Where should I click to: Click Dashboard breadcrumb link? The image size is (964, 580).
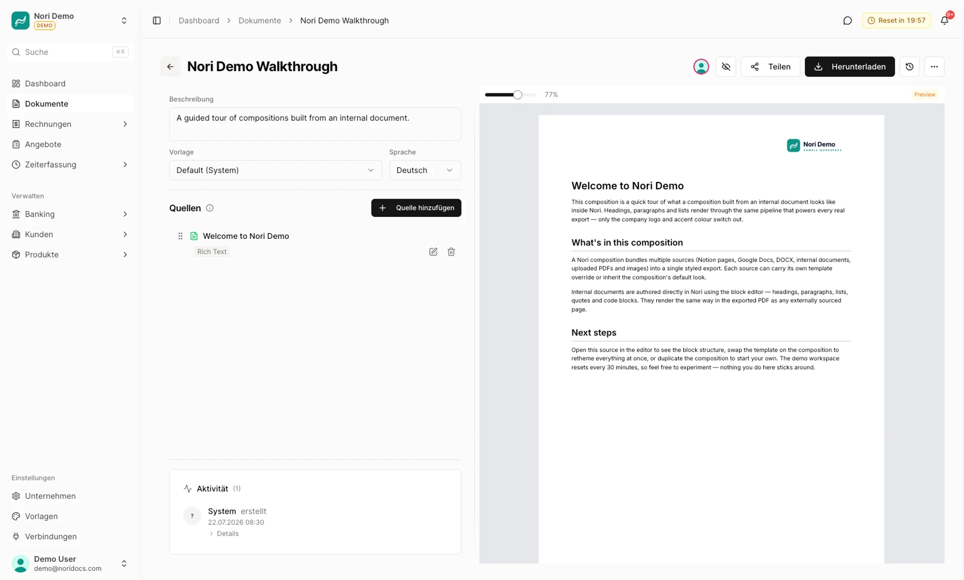coord(199,21)
